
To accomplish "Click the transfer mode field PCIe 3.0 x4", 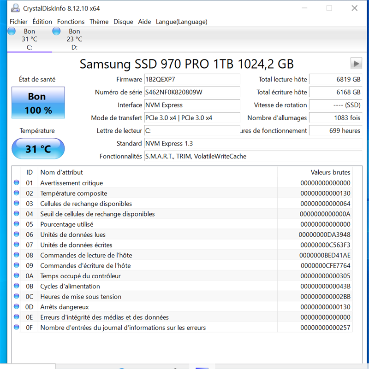I will point(192,117).
